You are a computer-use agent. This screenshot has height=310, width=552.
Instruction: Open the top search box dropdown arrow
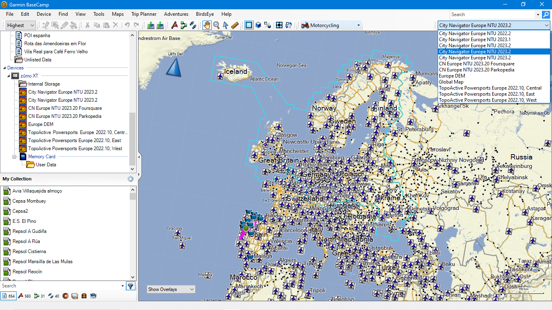tap(538, 15)
